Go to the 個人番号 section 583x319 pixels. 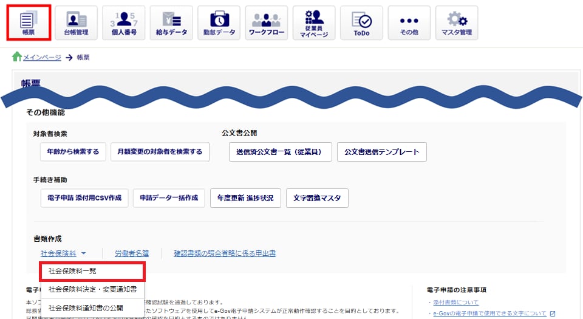123,23
